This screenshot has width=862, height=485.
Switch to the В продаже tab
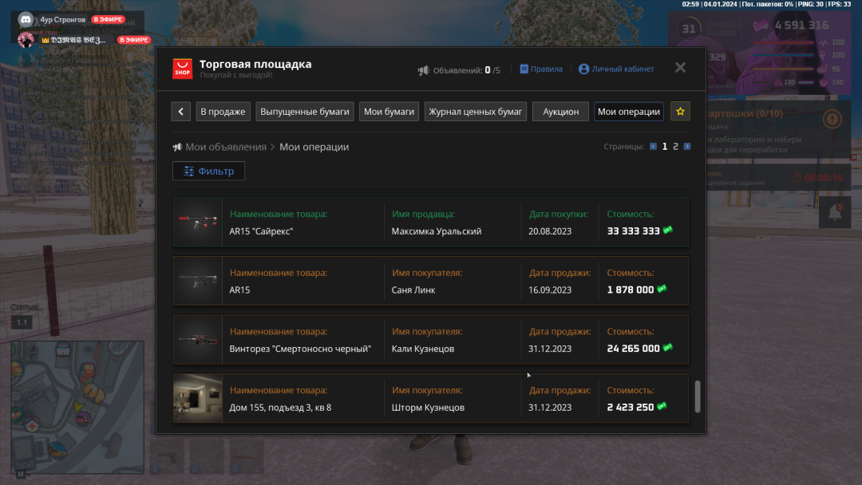pos(223,112)
